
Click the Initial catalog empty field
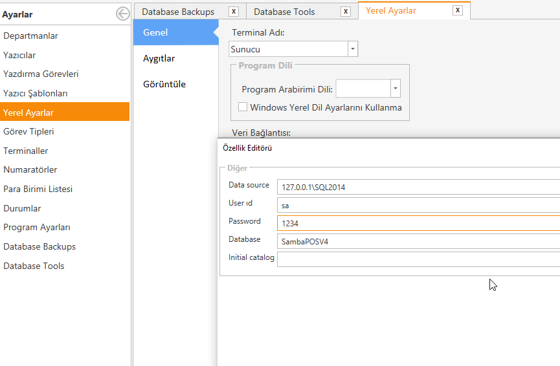(x=418, y=259)
